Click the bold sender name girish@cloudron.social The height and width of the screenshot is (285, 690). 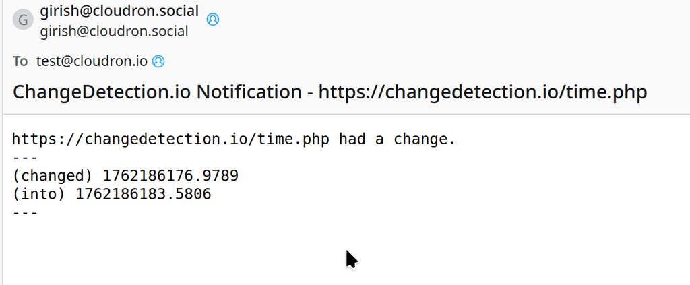(x=119, y=11)
